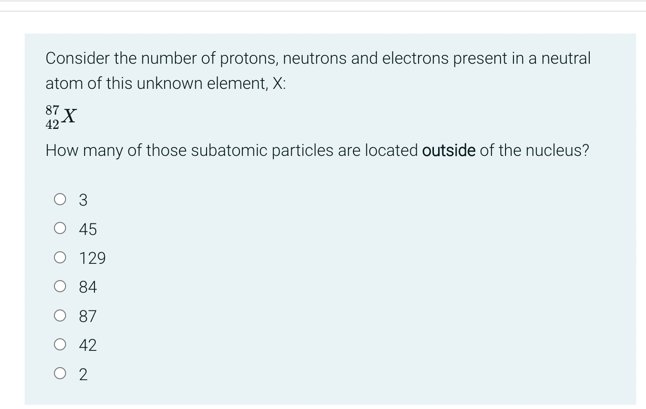Select the radio button for answer 45
The height and width of the screenshot is (409, 646).
point(60,228)
